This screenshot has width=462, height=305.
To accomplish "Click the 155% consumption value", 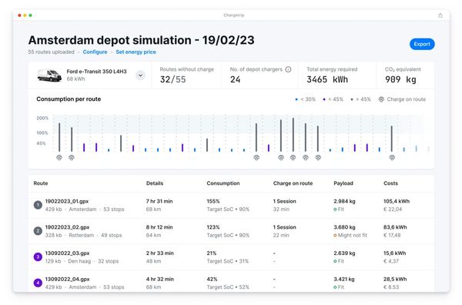I will pos(213,201).
